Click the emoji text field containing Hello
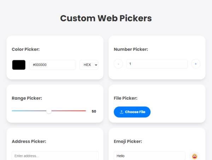This screenshot has width=212, height=160. [x=149, y=156]
